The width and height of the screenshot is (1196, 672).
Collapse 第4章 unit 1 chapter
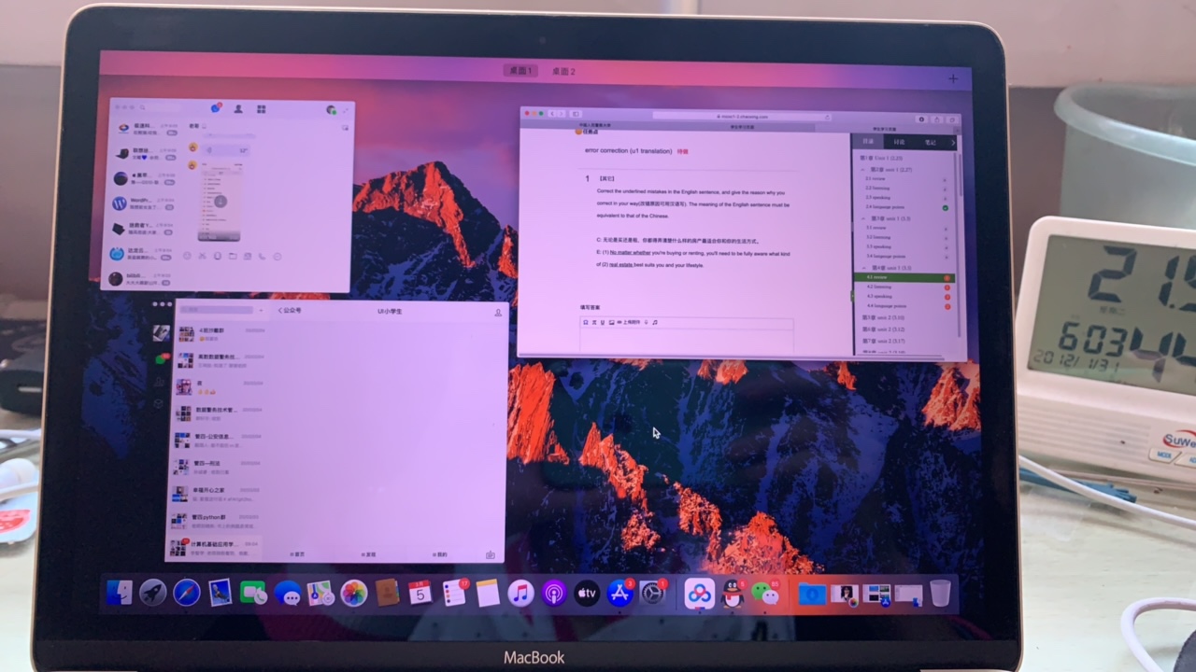862,268
